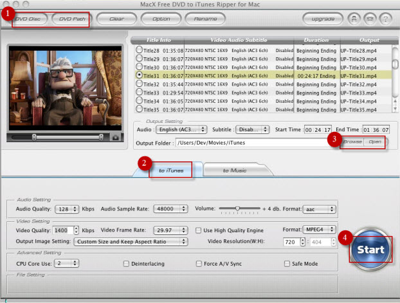Click Title33 Beginning Ending duration cell
This screenshot has width=400, height=303.
[316, 93]
